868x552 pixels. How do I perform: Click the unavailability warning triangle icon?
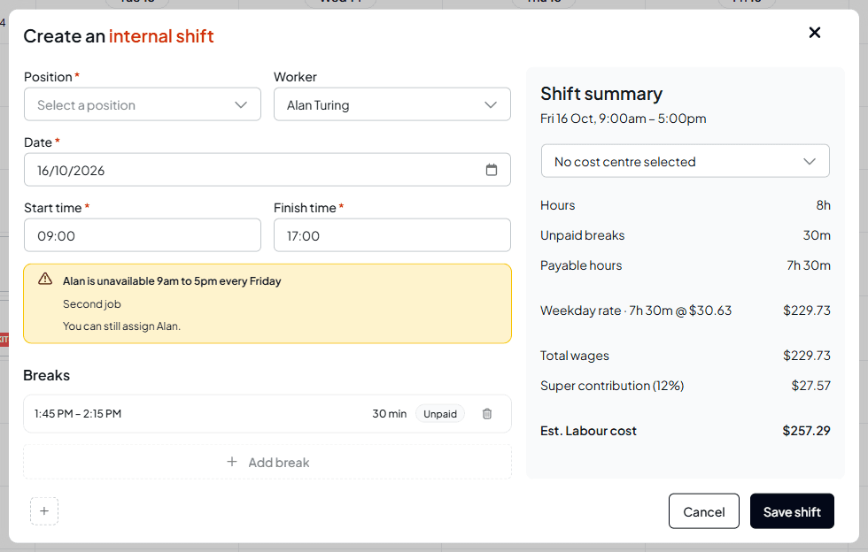(x=45, y=279)
